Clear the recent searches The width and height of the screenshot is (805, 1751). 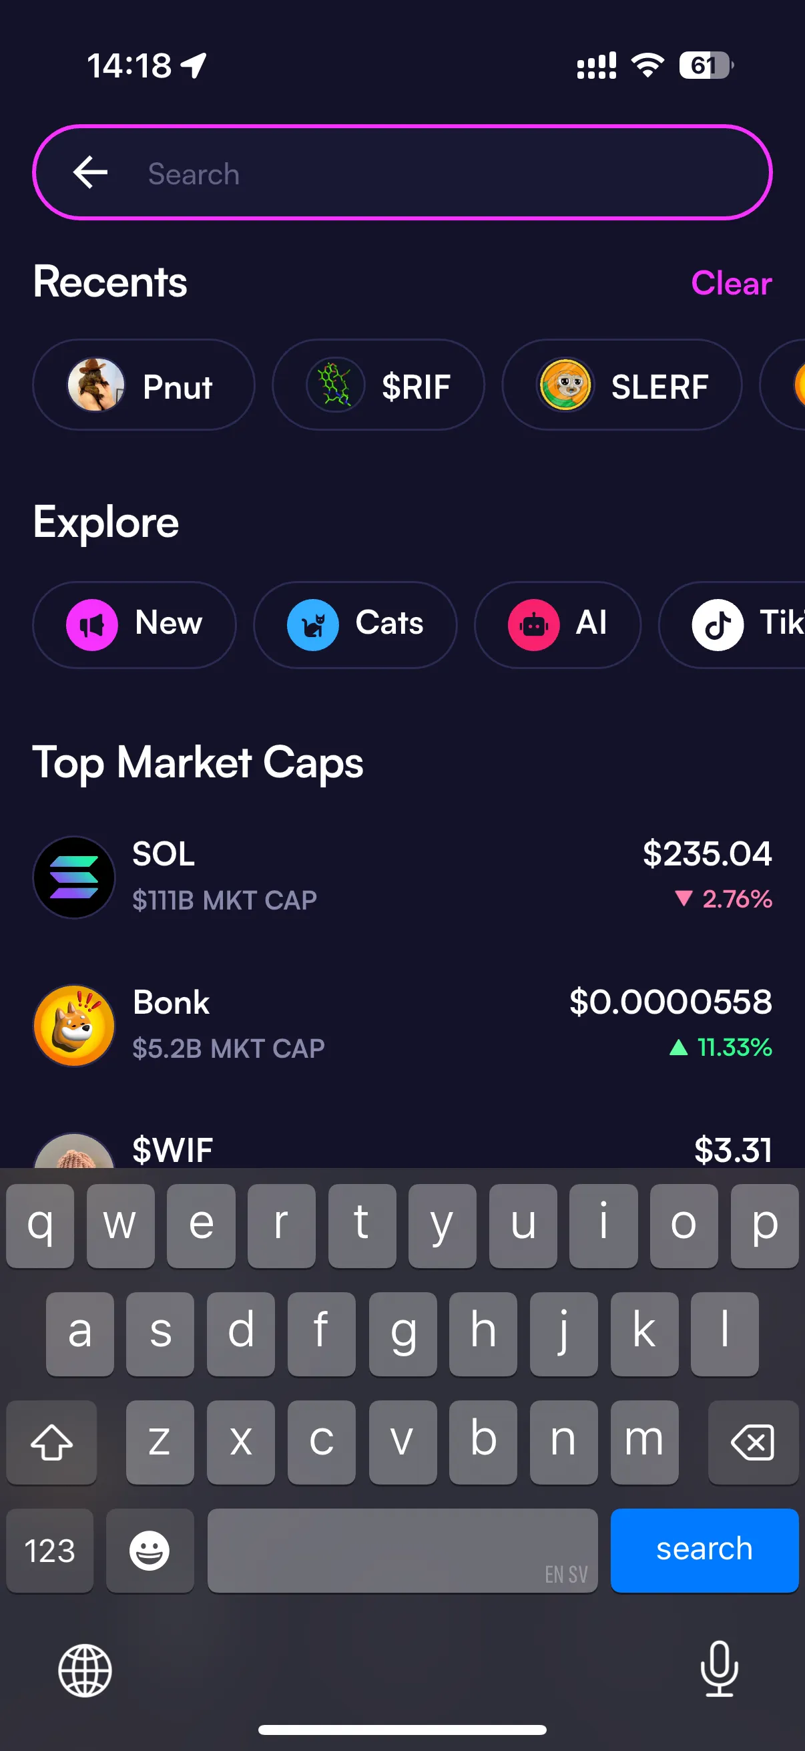[x=731, y=282]
